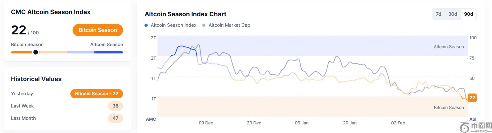
Task: Click the orange 22 marker on chart
Action: (x=472, y=98)
